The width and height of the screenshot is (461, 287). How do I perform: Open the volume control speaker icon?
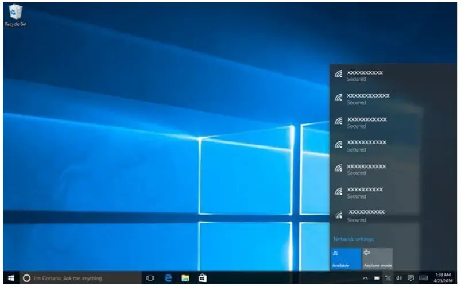pos(399,278)
